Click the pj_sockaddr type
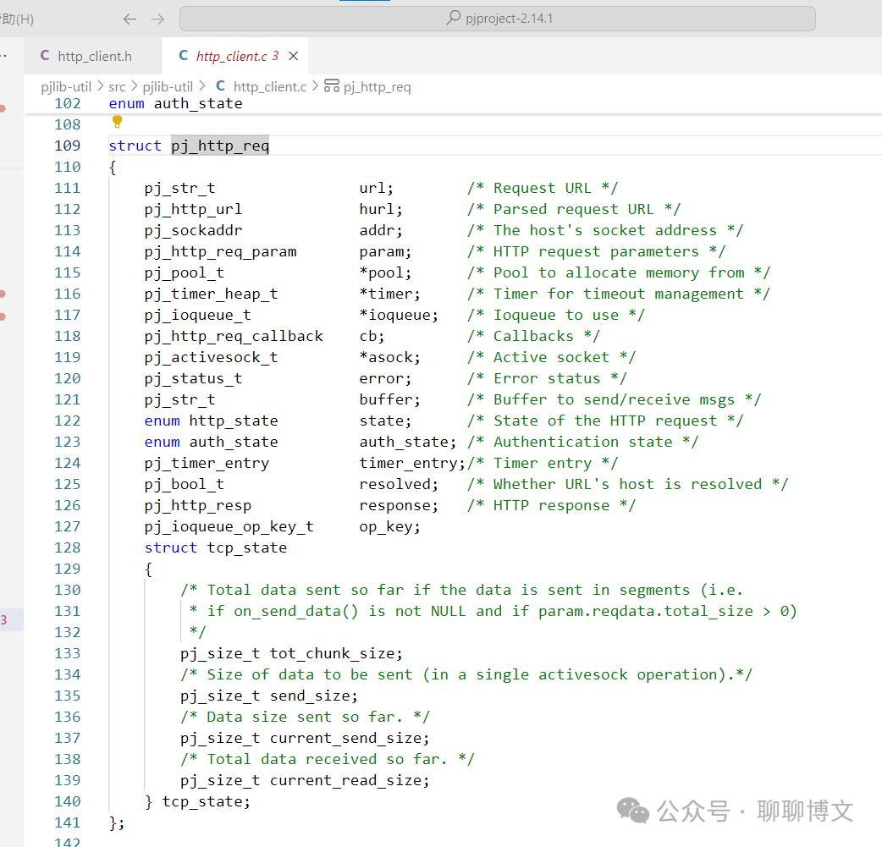 193,231
